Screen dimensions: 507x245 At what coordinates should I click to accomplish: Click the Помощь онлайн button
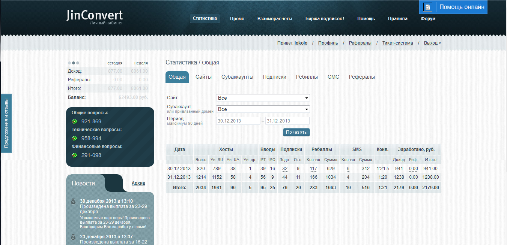(x=453, y=7)
